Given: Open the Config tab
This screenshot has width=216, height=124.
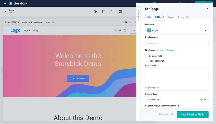Looking at the screenshot, I should pos(171,17).
